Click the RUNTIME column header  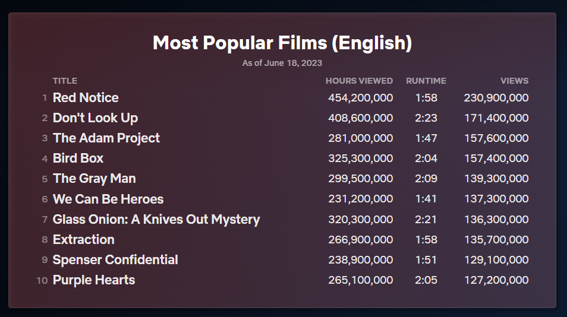(426, 81)
